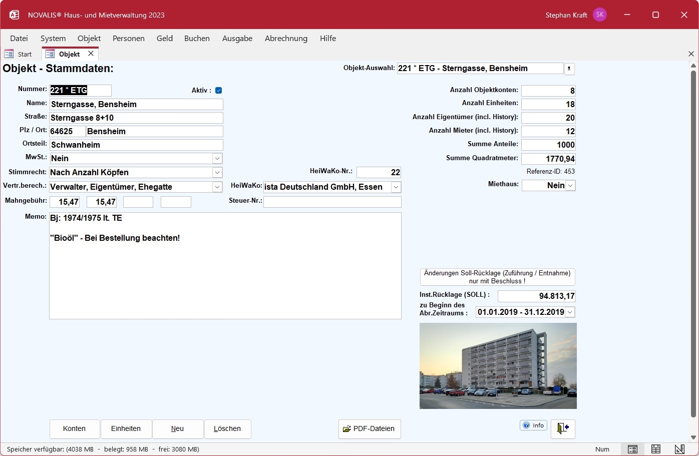Viewport: 699px width, 456px height.
Task: Switch to form view icon in status bar
Action: 632,449
